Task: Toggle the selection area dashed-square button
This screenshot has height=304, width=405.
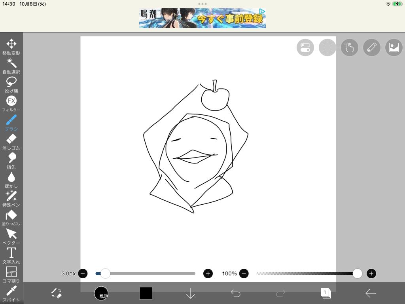Action: (x=327, y=47)
